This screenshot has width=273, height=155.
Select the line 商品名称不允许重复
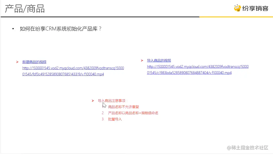click(x=124, y=107)
